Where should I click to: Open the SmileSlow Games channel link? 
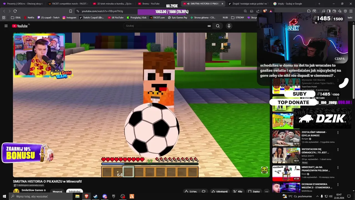coord(32,190)
